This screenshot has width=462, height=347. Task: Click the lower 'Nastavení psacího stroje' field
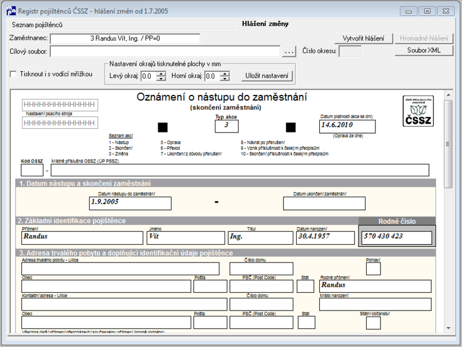[60, 123]
